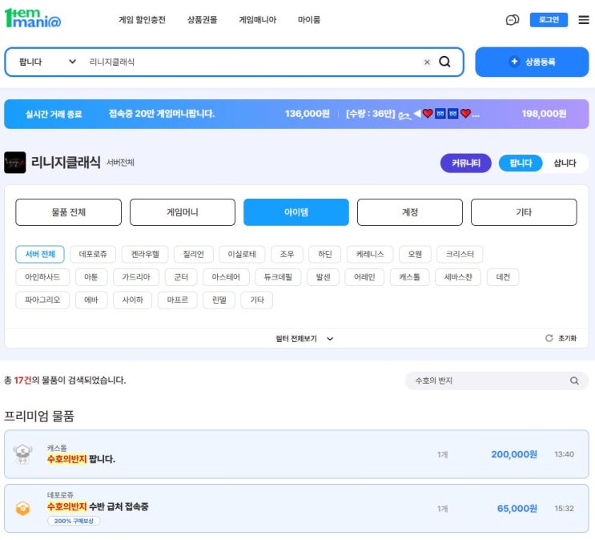This screenshot has width=595, height=540.
Task: Click the 초기화 reset link
Action: click(567, 338)
